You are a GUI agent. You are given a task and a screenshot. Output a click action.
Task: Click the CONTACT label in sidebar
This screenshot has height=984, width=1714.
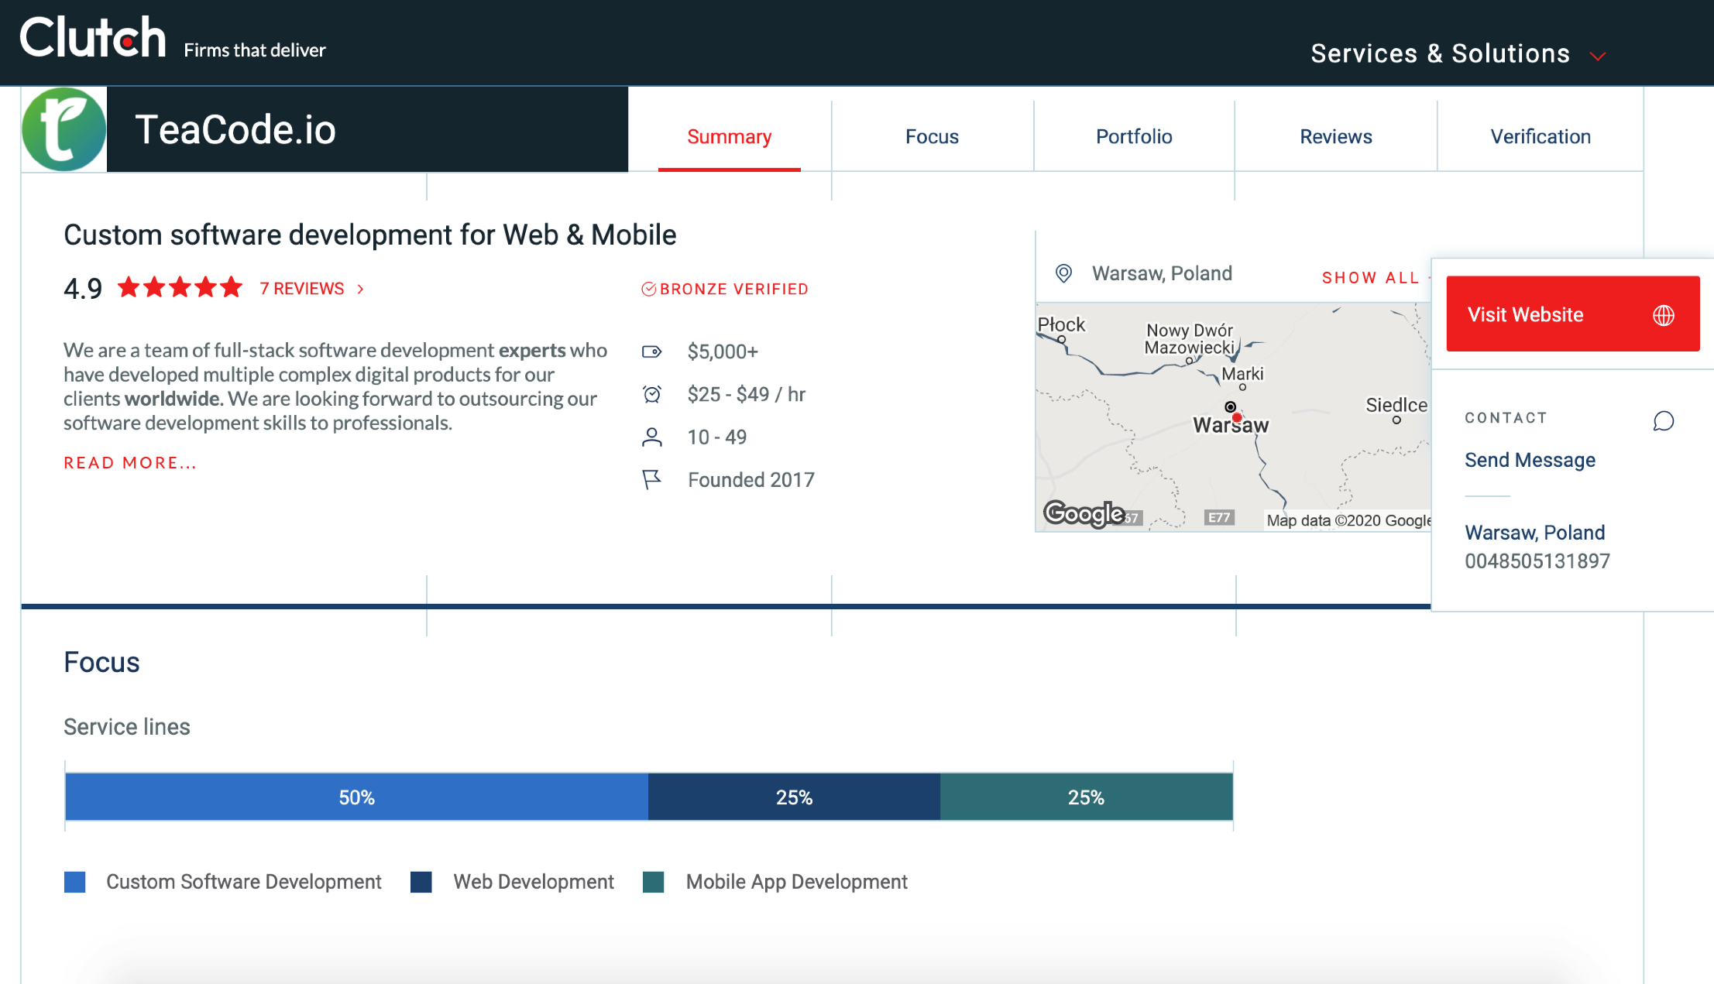(x=1506, y=418)
